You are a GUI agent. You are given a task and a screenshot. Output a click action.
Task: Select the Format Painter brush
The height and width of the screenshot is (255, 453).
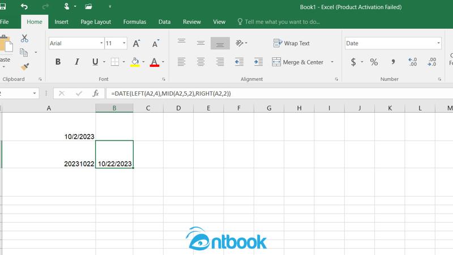(25, 66)
